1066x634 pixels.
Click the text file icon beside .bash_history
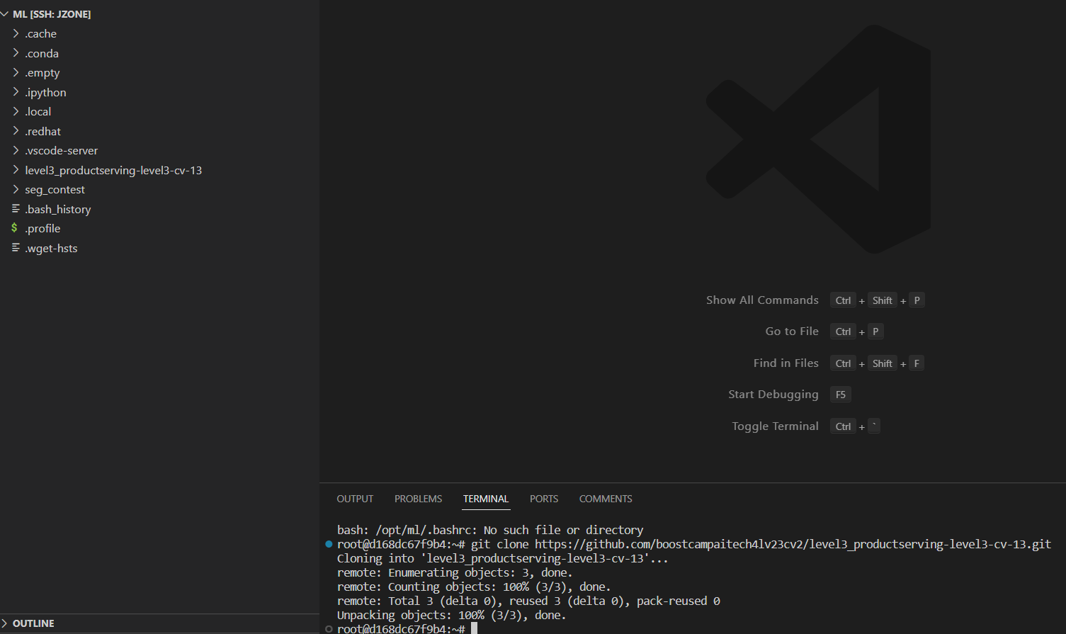[16, 209]
